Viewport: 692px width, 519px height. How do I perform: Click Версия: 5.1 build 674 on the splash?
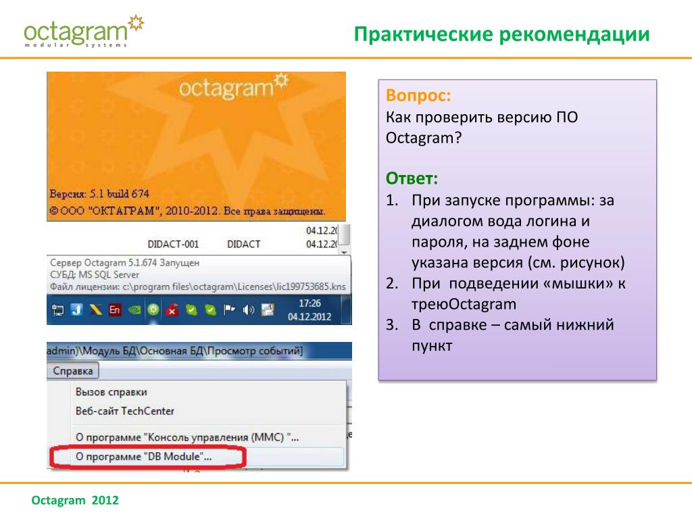point(99,194)
